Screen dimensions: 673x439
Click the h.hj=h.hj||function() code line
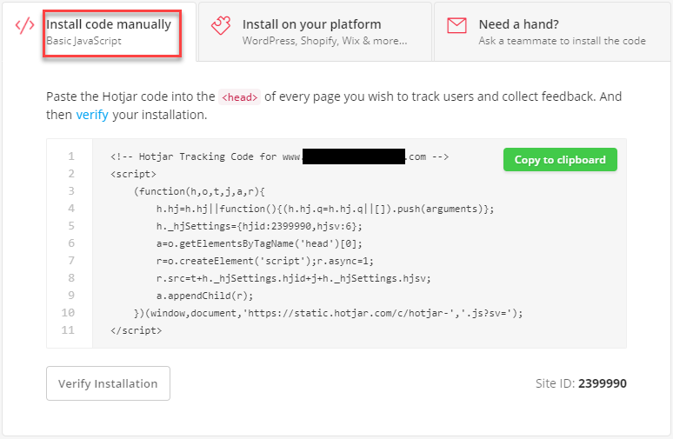325,209
